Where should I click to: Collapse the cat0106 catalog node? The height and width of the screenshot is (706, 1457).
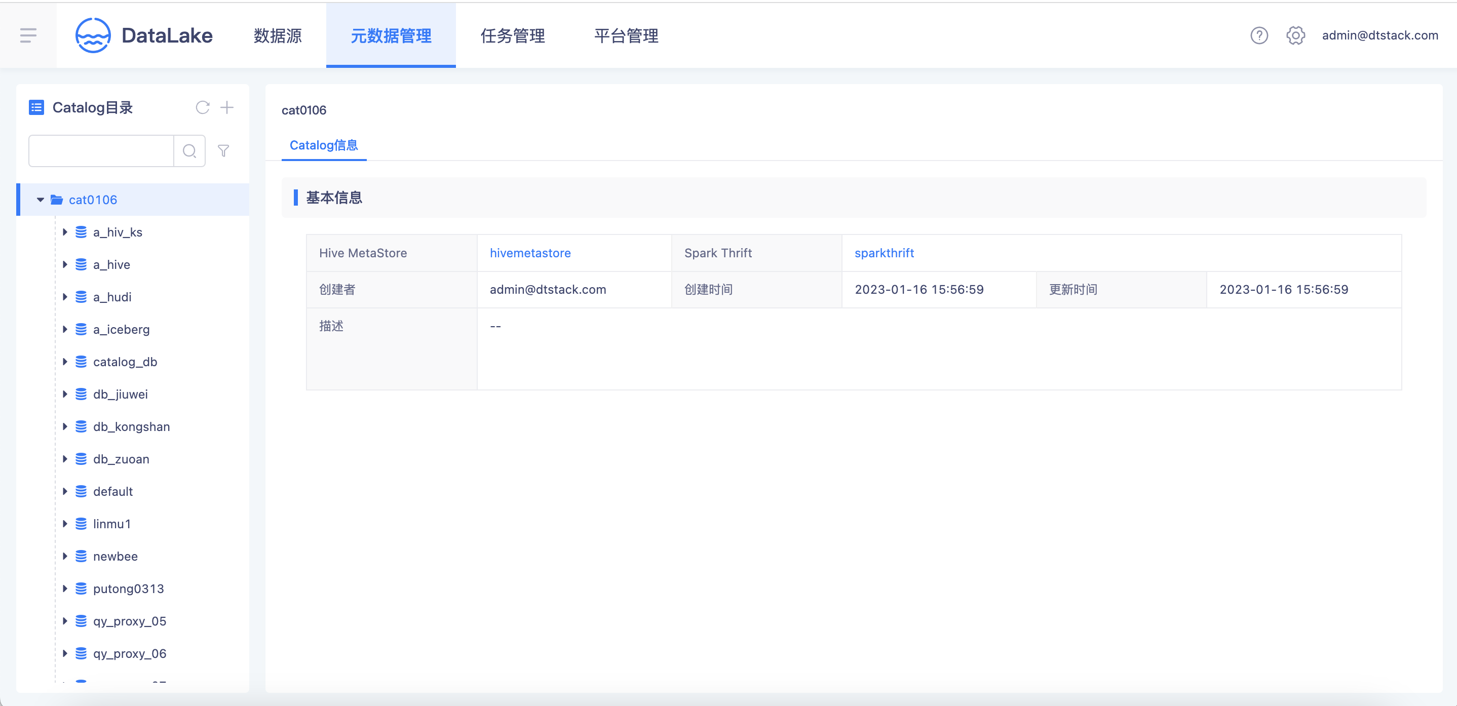point(40,200)
